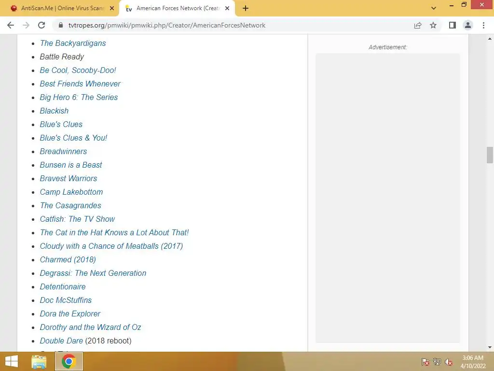The image size is (494, 371).
Task: Click the Advertisement label
Action: pos(387,47)
